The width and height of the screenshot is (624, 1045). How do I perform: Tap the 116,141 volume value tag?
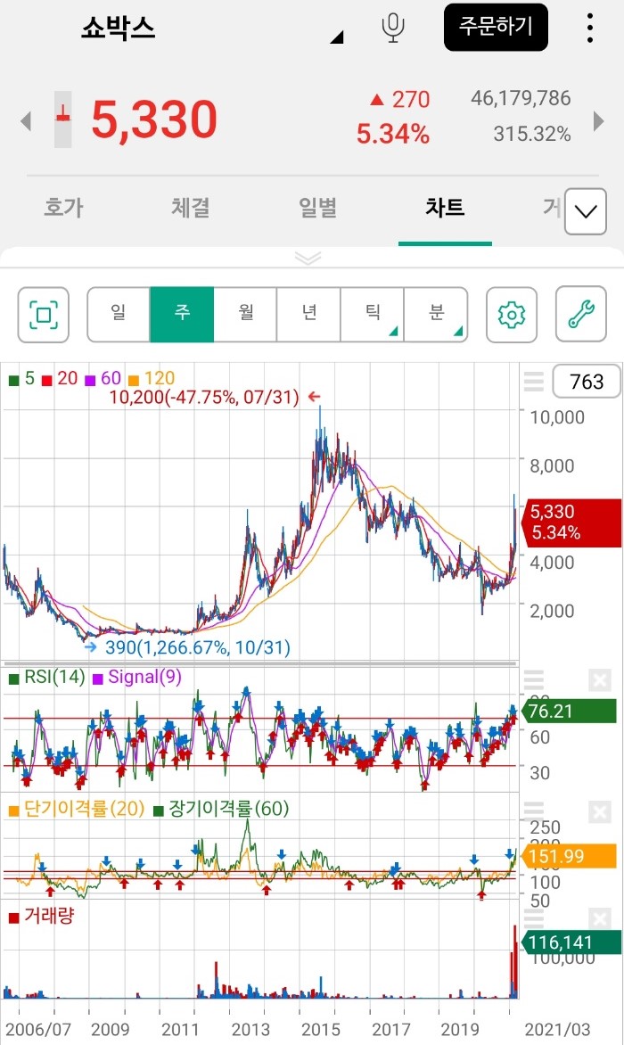572,942
